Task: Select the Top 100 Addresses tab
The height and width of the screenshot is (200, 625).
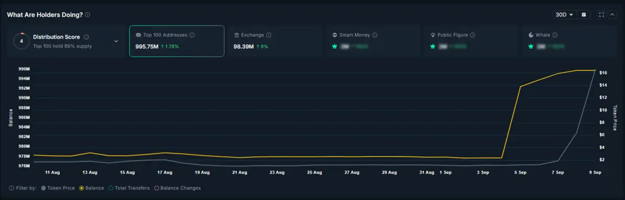Action: [177, 41]
